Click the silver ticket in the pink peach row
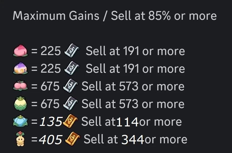Viewport: 232px width, 153px height. coord(71,51)
